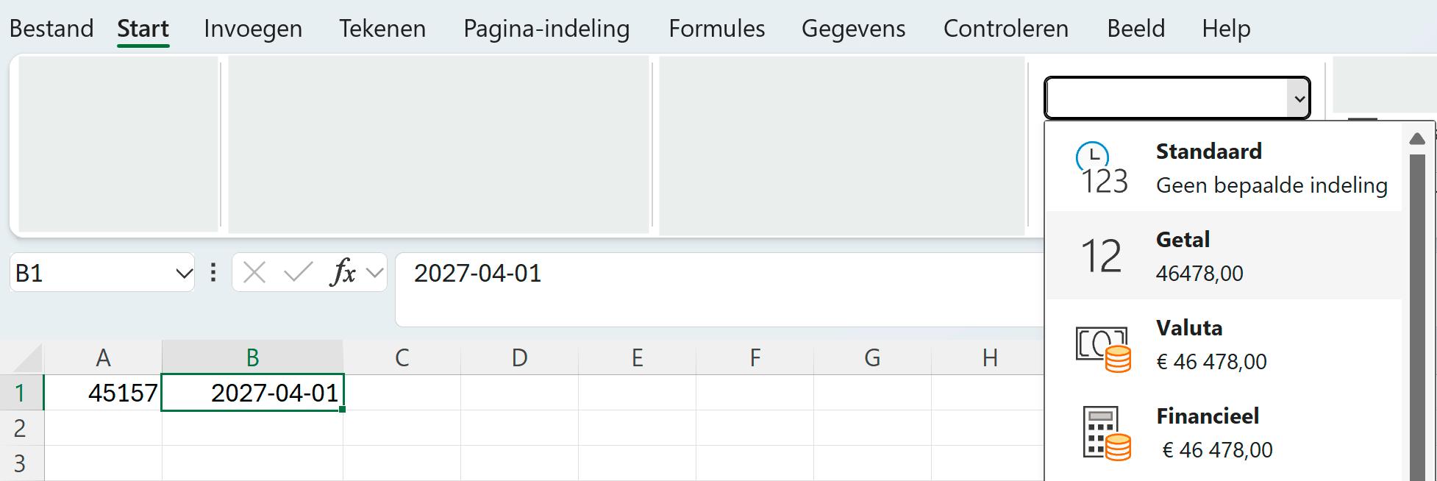Screen dimensions: 1437x481
Task: Open the insert function fx button
Action: (x=343, y=273)
